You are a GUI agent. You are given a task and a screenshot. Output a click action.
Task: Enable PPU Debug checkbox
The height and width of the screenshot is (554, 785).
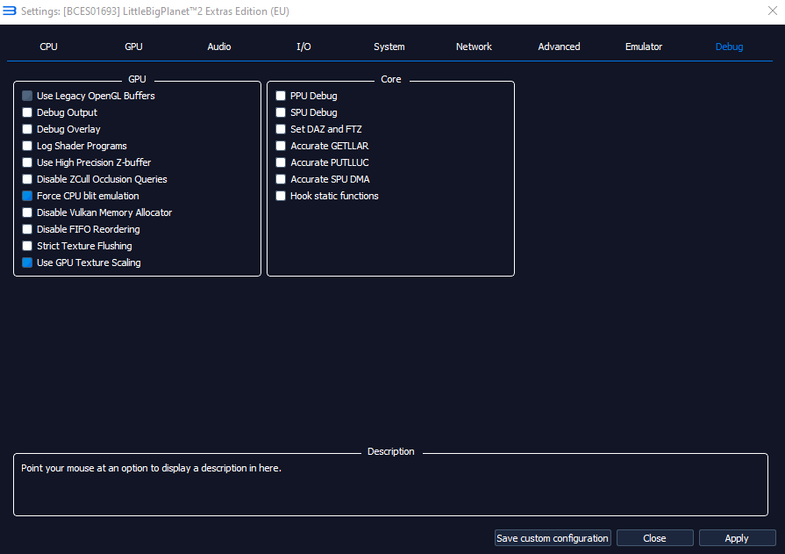281,96
